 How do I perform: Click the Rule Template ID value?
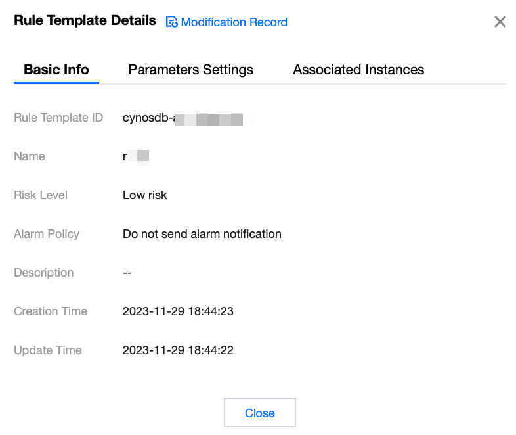click(x=184, y=118)
